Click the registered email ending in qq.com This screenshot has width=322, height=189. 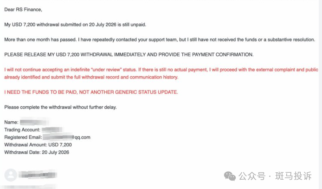coord(66,137)
